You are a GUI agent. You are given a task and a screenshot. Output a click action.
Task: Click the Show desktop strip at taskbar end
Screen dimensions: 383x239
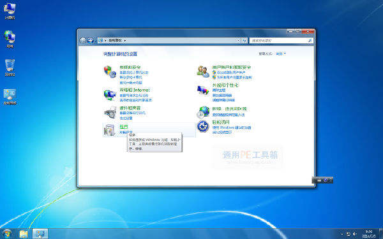pyautogui.click(x=381, y=234)
